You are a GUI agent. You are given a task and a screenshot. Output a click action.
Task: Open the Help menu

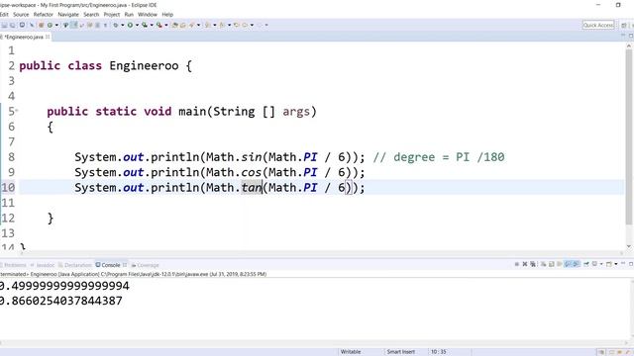167,15
